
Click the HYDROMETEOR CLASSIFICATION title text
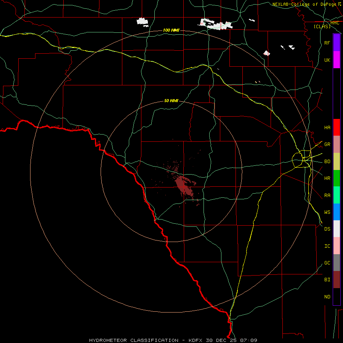click(134, 340)
